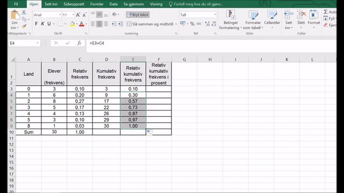Select column E header
The height and width of the screenshot is (193, 344).
[133, 60]
